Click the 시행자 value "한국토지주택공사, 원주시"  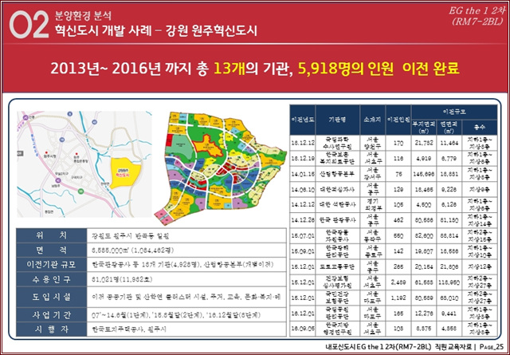pos(129,329)
